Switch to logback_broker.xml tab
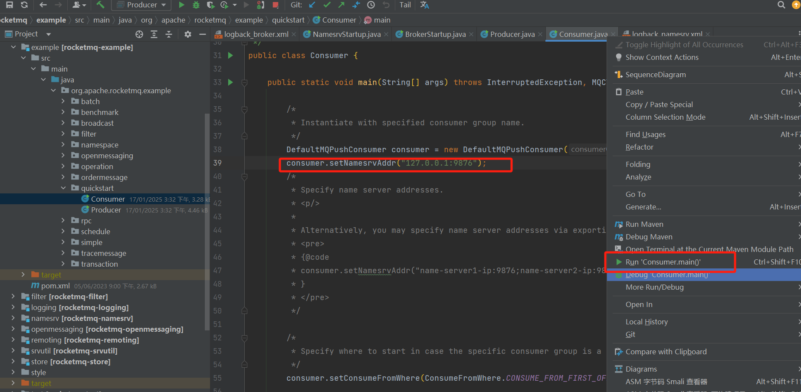This screenshot has width=801, height=392. (x=256, y=34)
